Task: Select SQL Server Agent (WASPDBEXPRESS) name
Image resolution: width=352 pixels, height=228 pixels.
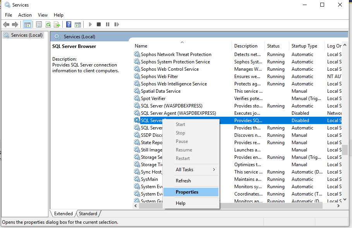Action: point(179,113)
